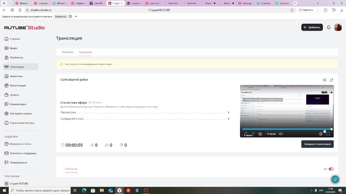
Task: Click the 10-second rewind button in player
Action: (x=260, y=134)
